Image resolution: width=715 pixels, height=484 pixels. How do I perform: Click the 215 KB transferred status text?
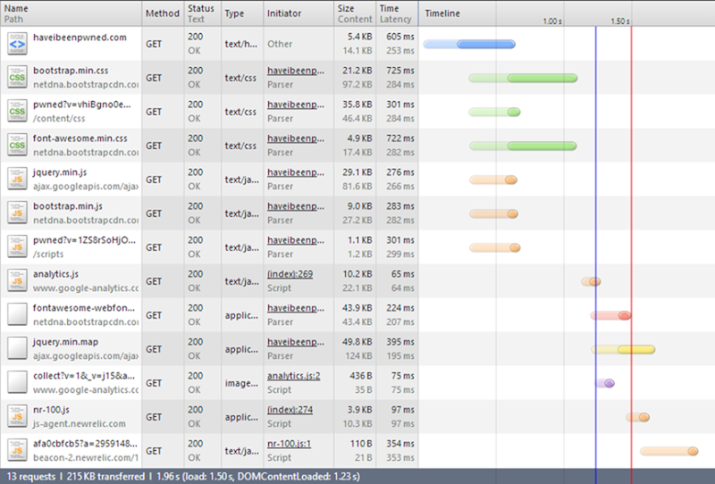pyautogui.click(x=105, y=477)
